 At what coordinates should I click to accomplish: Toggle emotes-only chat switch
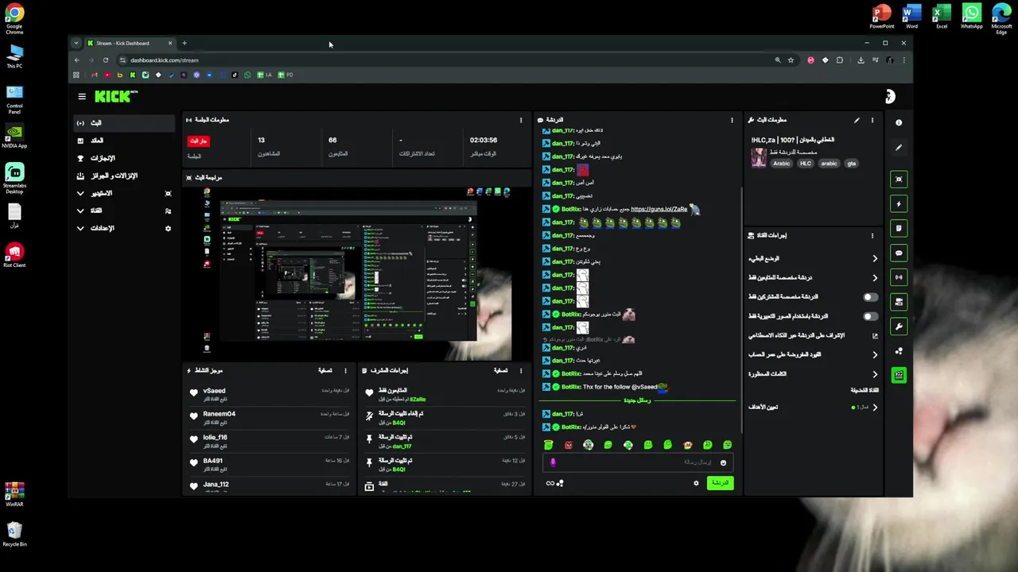point(871,316)
